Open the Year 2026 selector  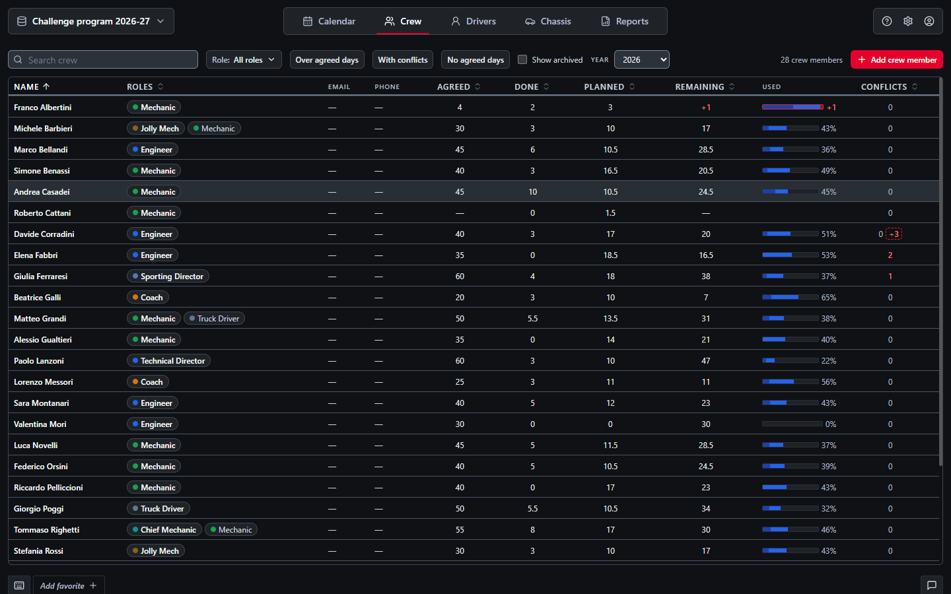[642, 59]
